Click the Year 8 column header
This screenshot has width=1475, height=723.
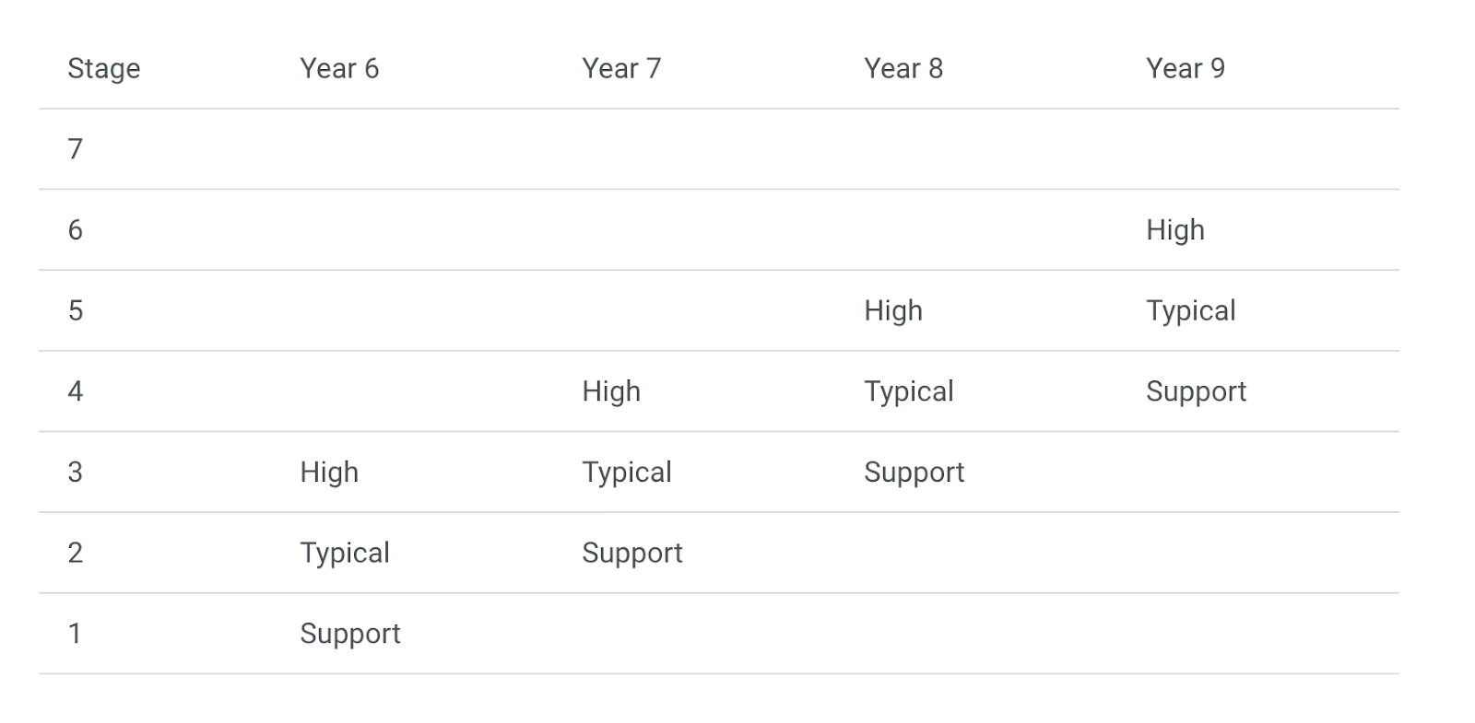(x=903, y=68)
